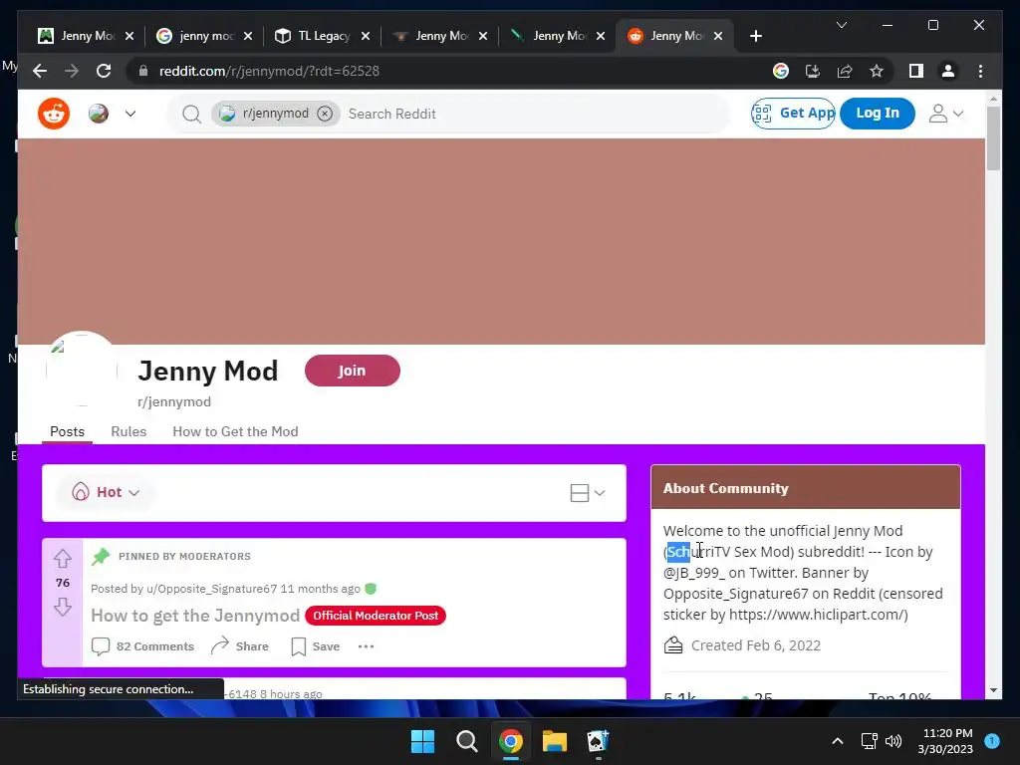Image resolution: width=1020 pixels, height=765 pixels.
Task: Click the page vertical scrollbar thumb
Action: pos(993,137)
